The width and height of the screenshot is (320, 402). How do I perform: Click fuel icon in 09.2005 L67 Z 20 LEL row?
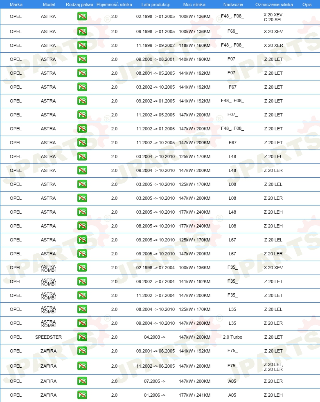click(82, 239)
